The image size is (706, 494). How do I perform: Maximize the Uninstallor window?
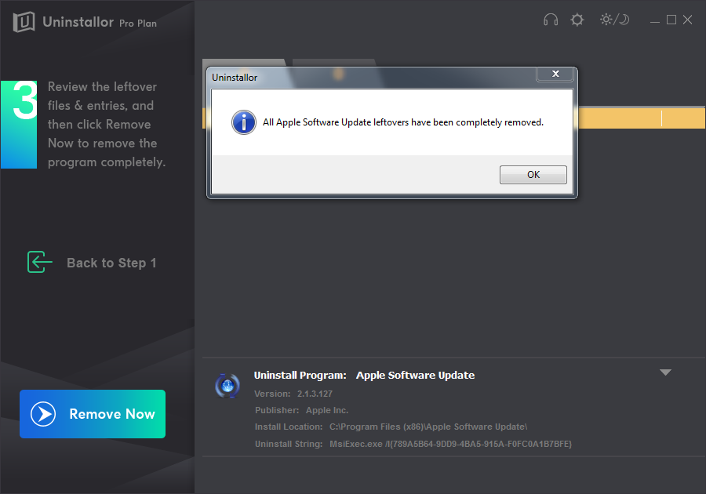[x=671, y=20]
